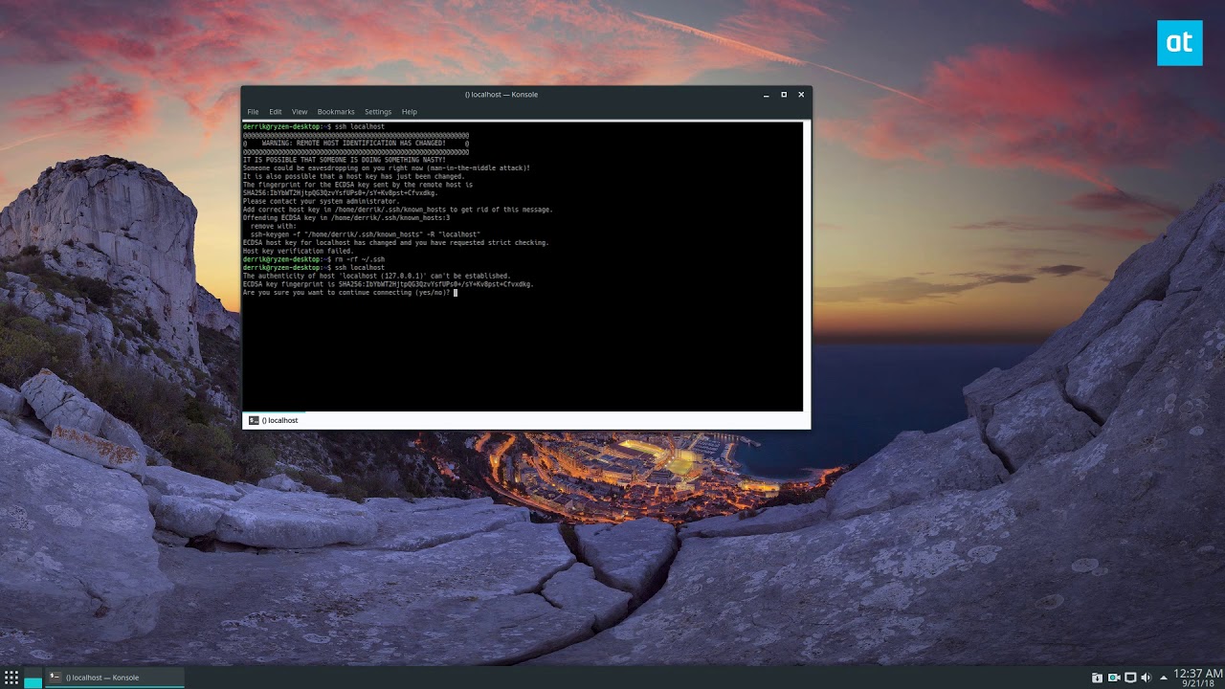Open the Settings menu in Konsole
The image size is (1225, 689).
tap(378, 112)
